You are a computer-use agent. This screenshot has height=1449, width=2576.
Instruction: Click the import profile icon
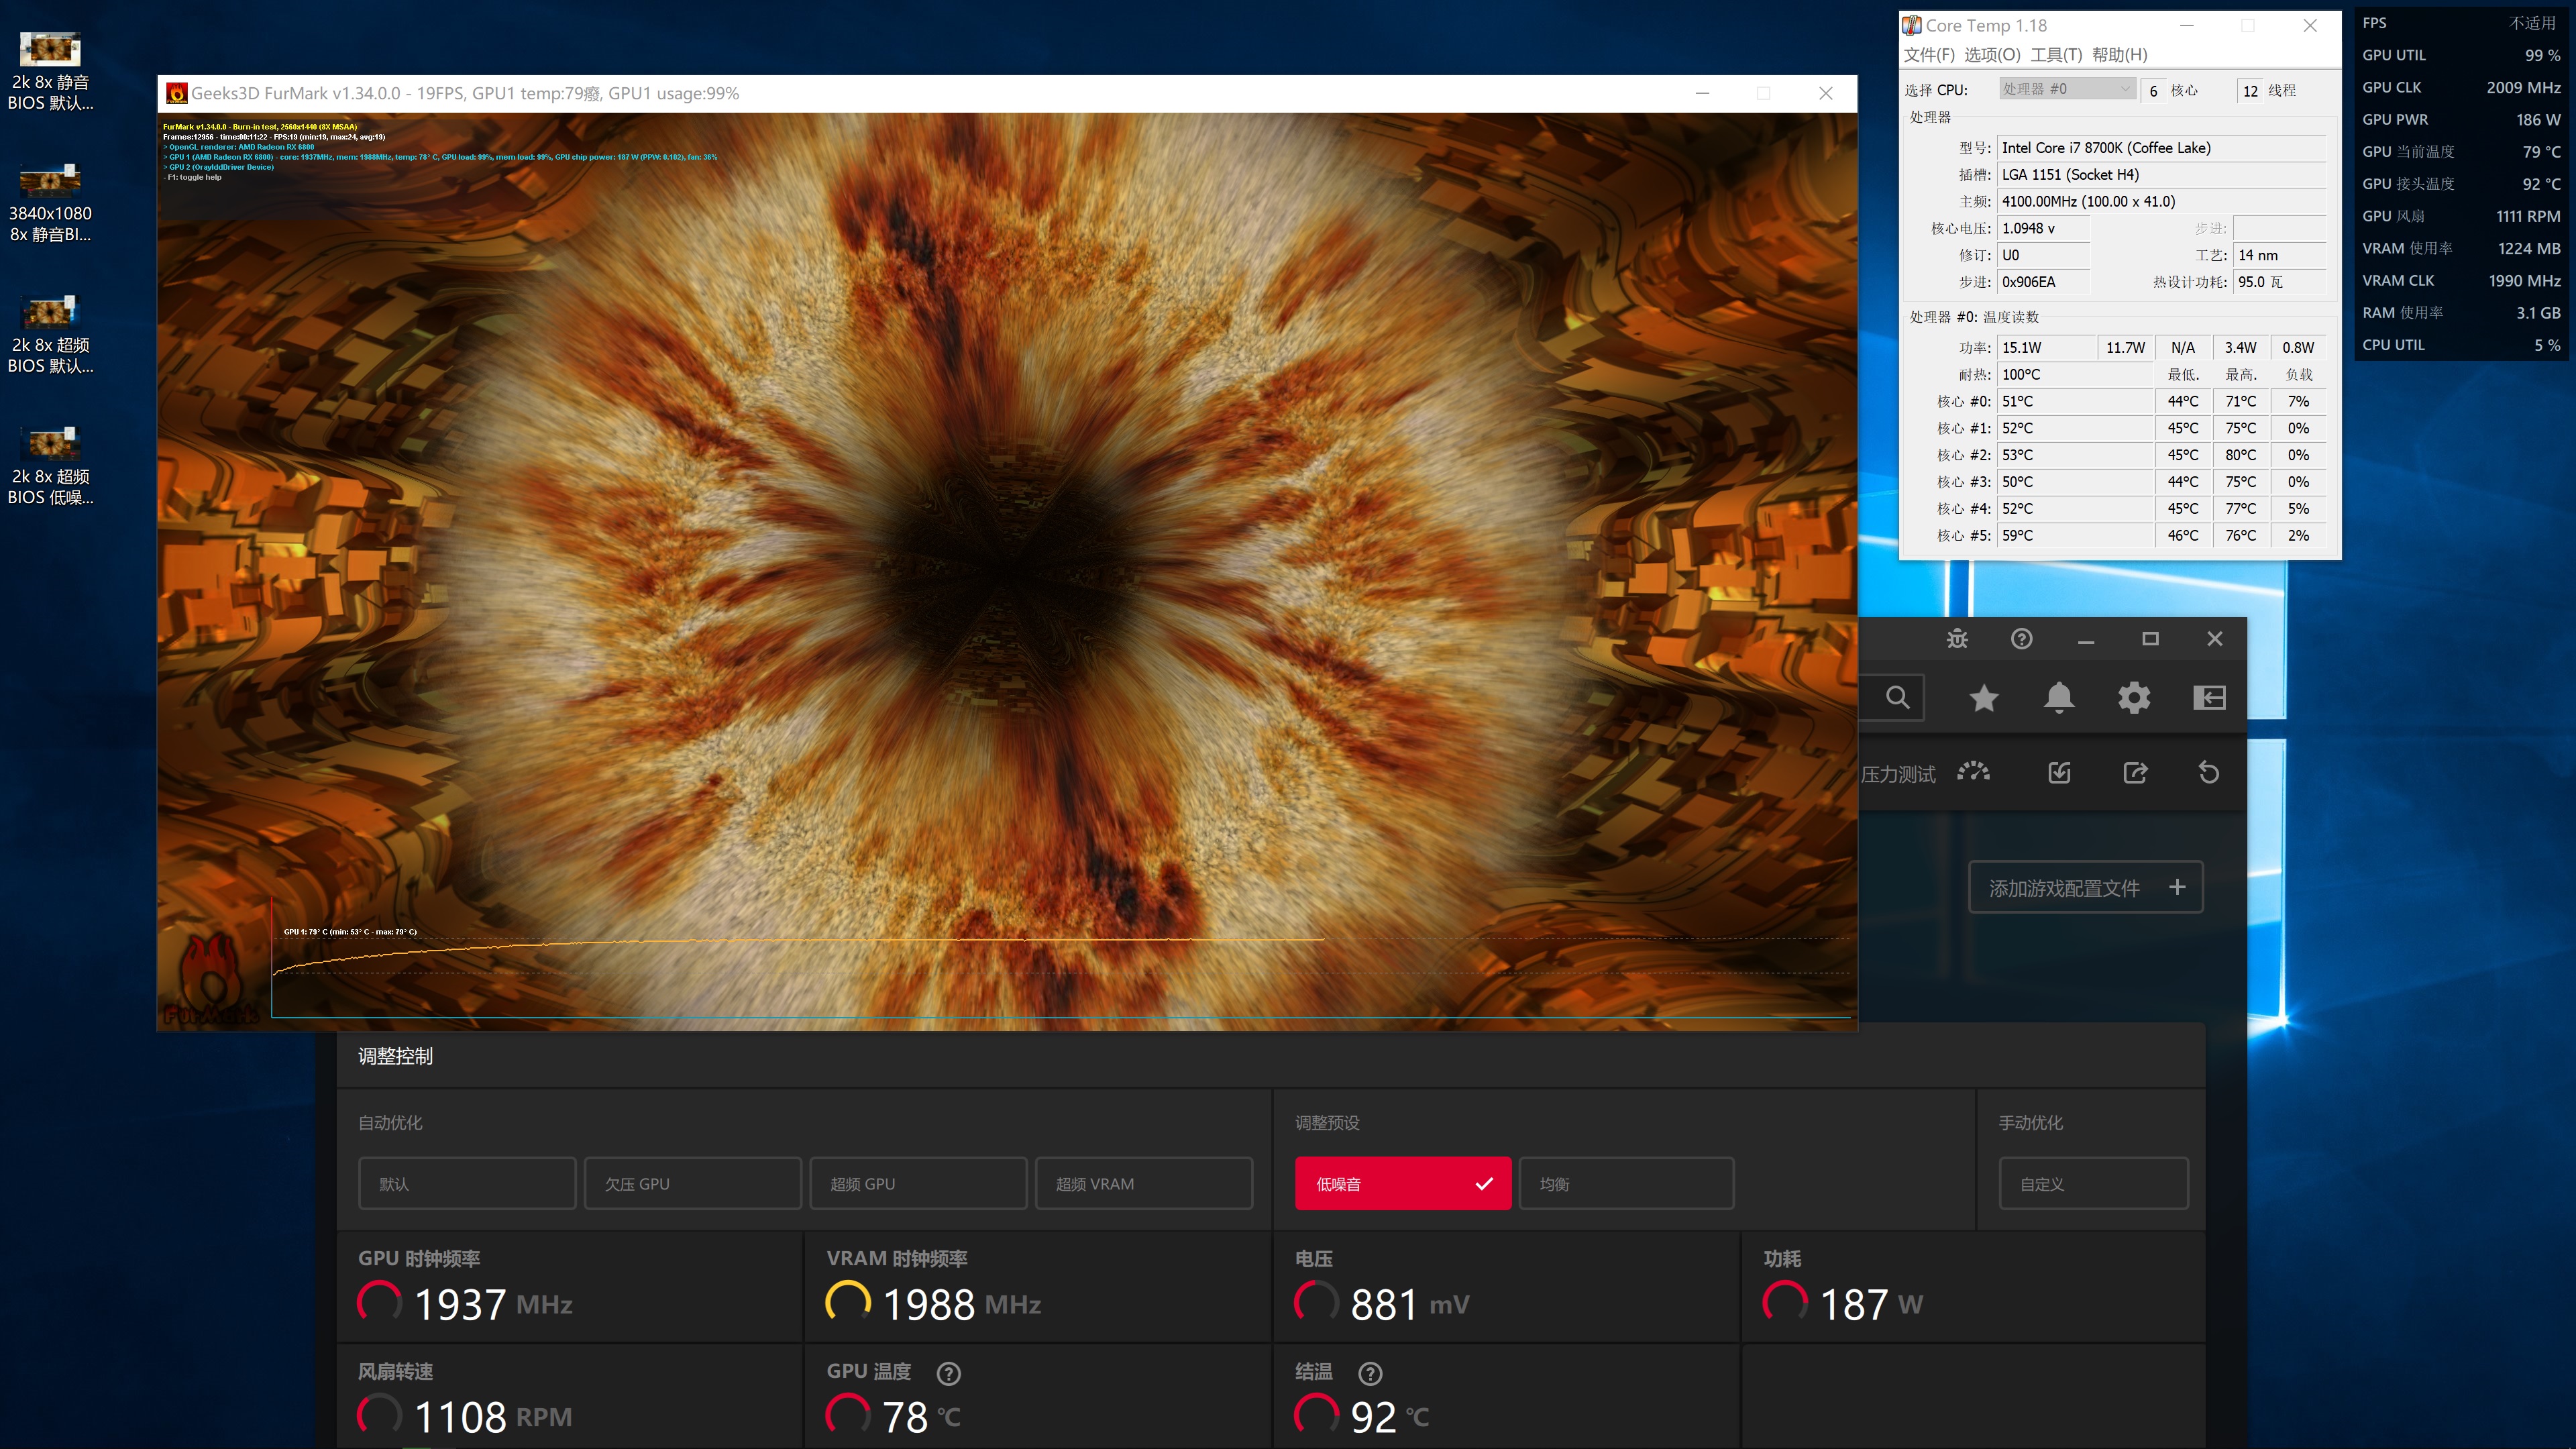point(2059,773)
